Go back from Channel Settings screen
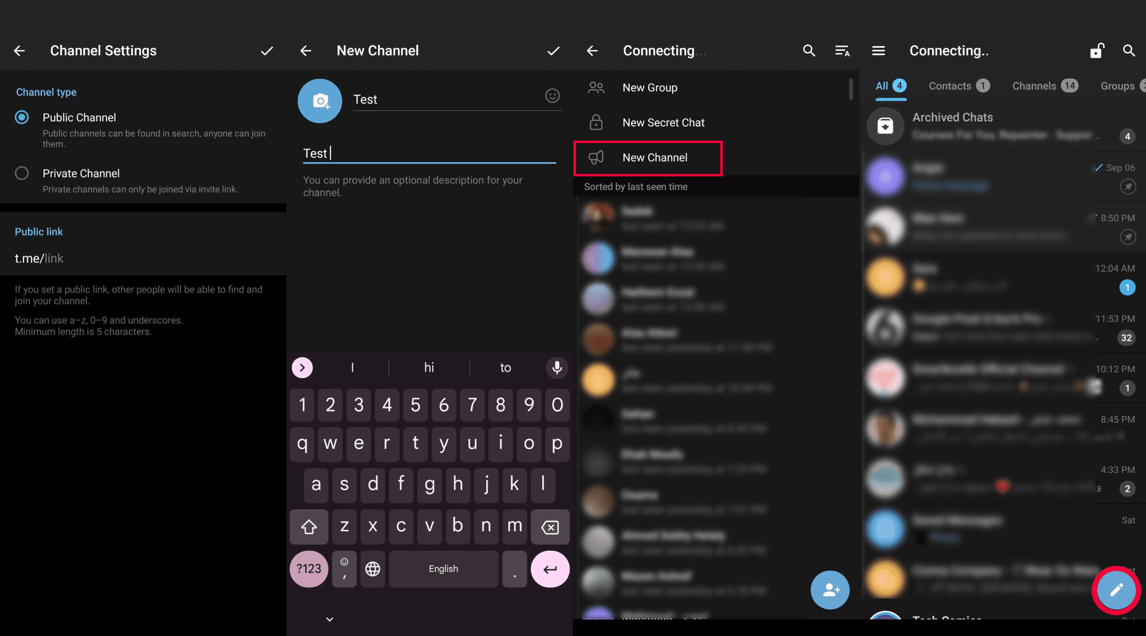Image resolution: width=1146 pixels, height=636 pixels. point(19,51)
